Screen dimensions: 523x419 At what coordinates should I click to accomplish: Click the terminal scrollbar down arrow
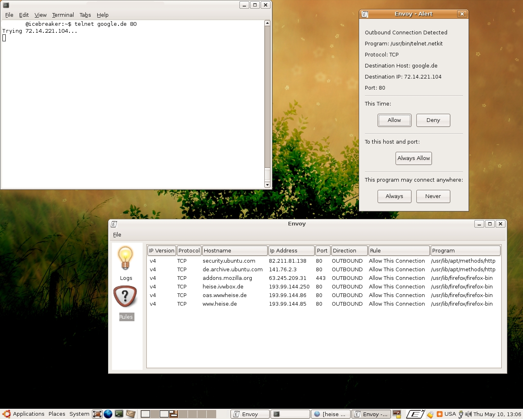click(267, 185)
